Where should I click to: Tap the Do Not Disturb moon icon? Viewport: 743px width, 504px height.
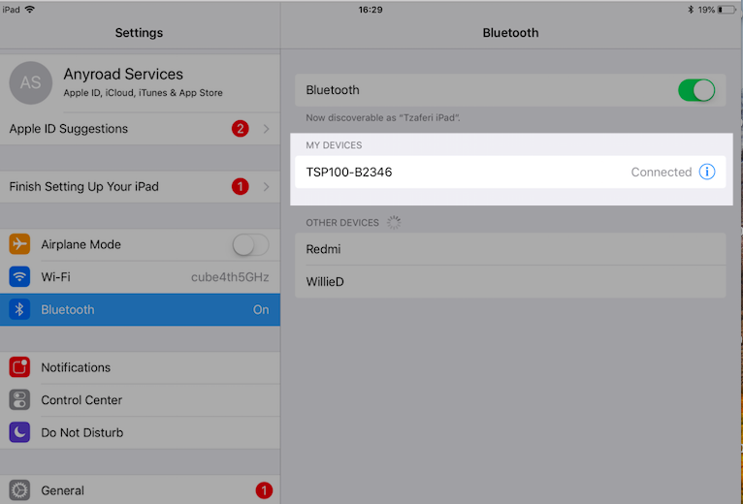point(19,432)
